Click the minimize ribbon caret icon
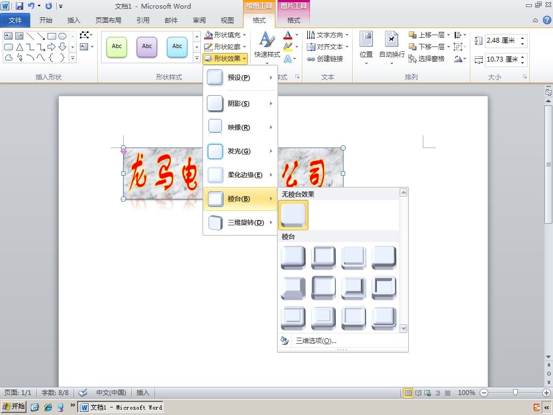The image size is (553, 415). click(535, 21)
